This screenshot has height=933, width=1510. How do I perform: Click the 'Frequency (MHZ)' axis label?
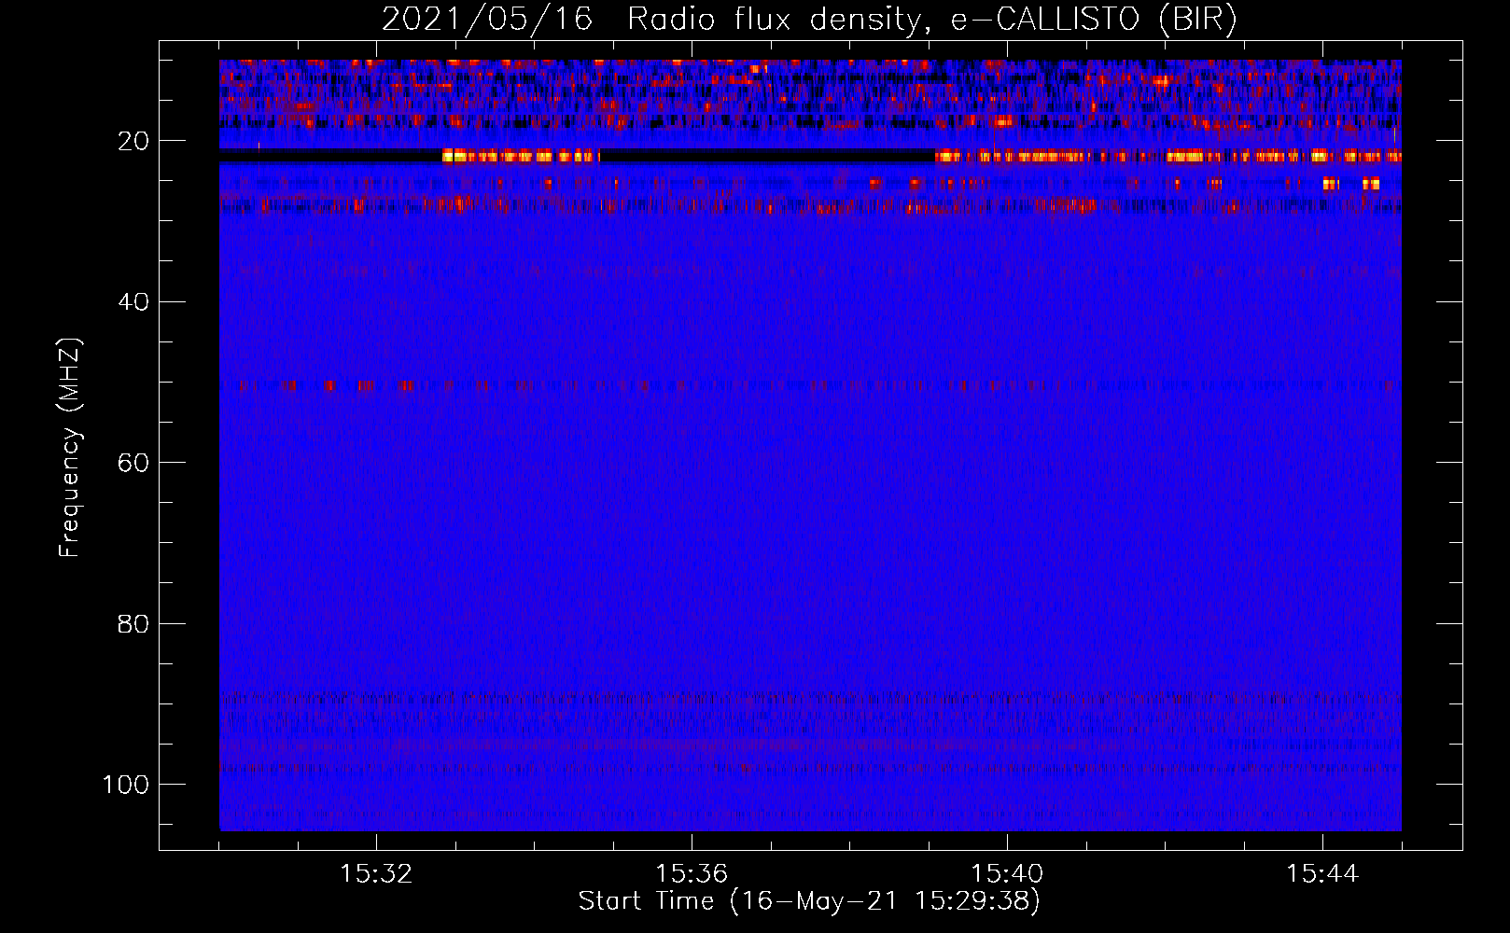(x=70, y=447)
